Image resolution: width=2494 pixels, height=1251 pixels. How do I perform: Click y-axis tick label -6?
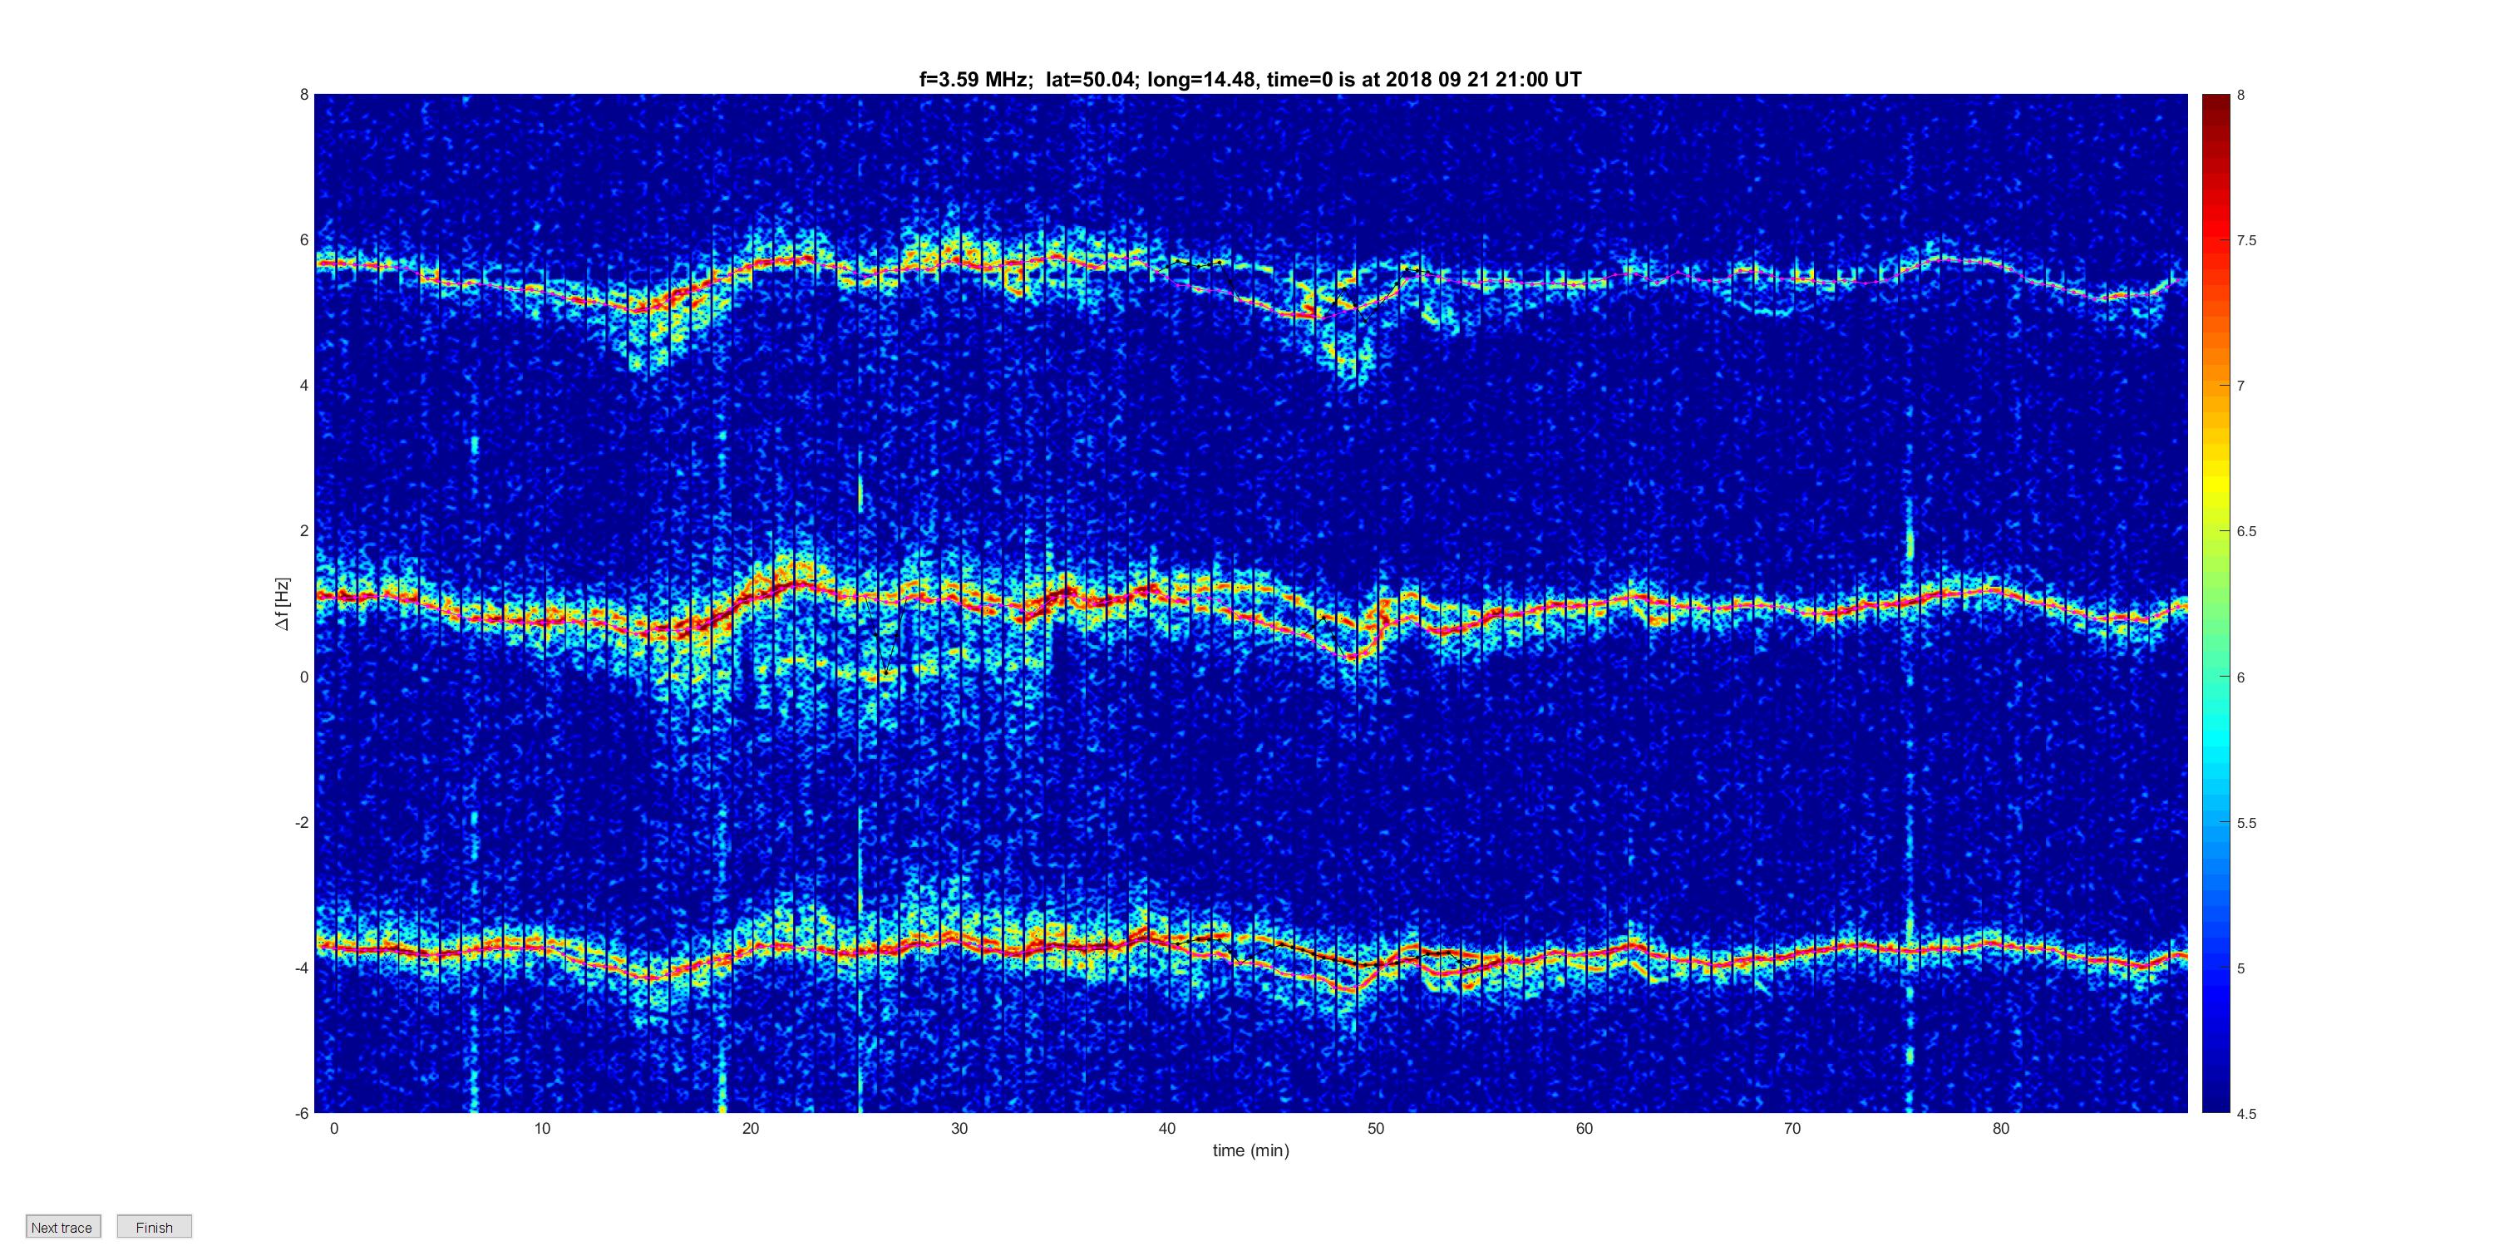tap(301, 1114)
